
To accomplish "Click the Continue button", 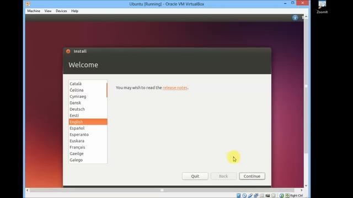I will pyautogui.click(x=252, y=176).
